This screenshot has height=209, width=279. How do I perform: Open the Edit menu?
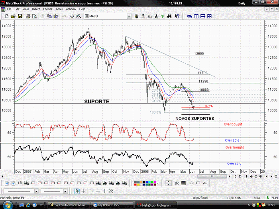[x=17, y=9]
